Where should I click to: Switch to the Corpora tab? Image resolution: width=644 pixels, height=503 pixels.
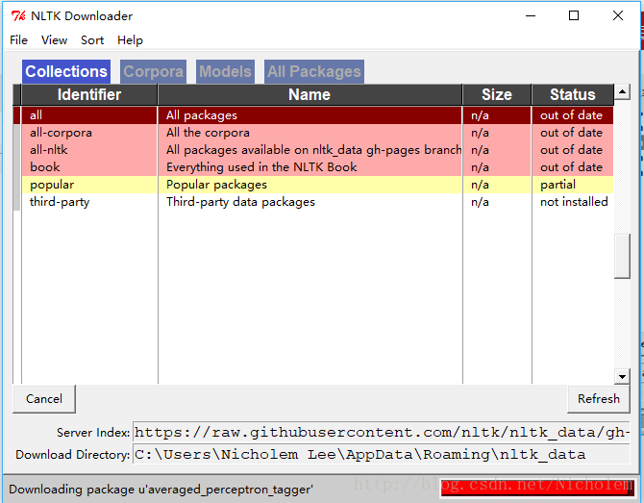click(x=153, y=71)
